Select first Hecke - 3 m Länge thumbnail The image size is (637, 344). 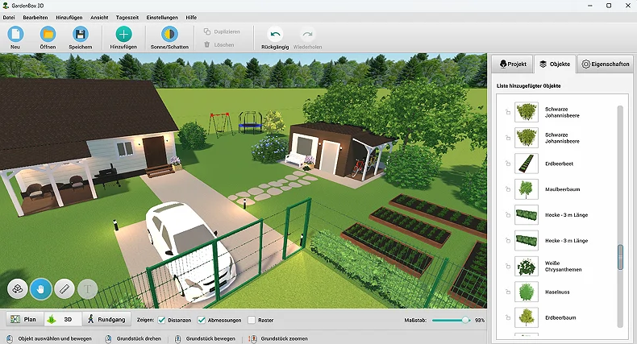click(x=526, y=214)
